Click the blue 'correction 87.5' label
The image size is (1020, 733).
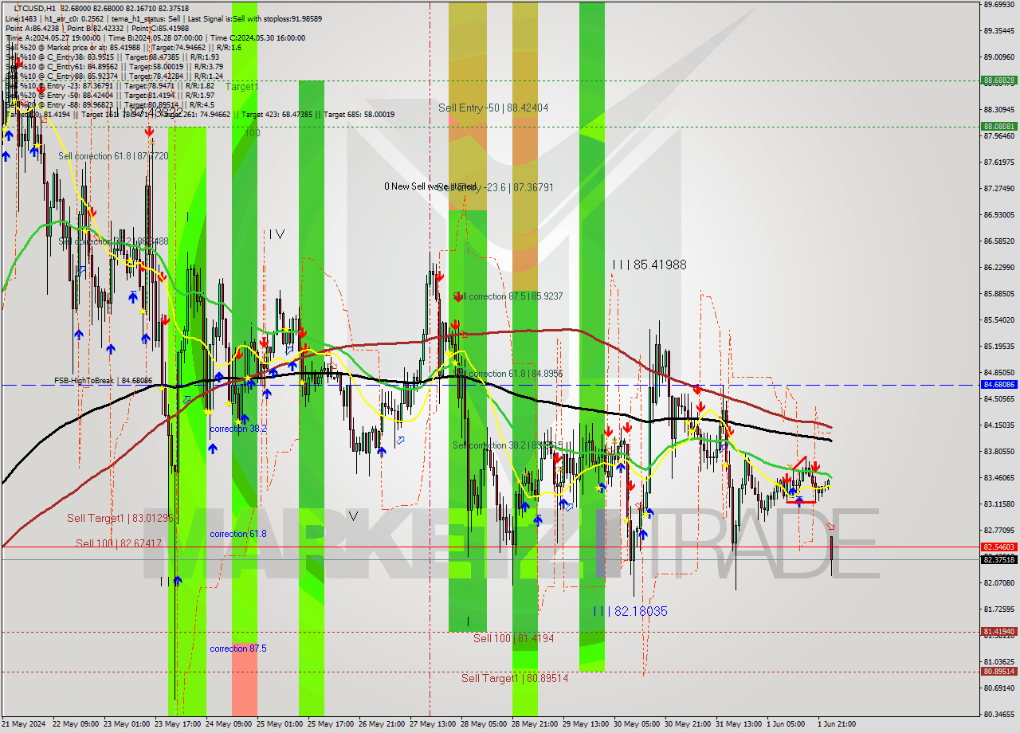[238, 649]
